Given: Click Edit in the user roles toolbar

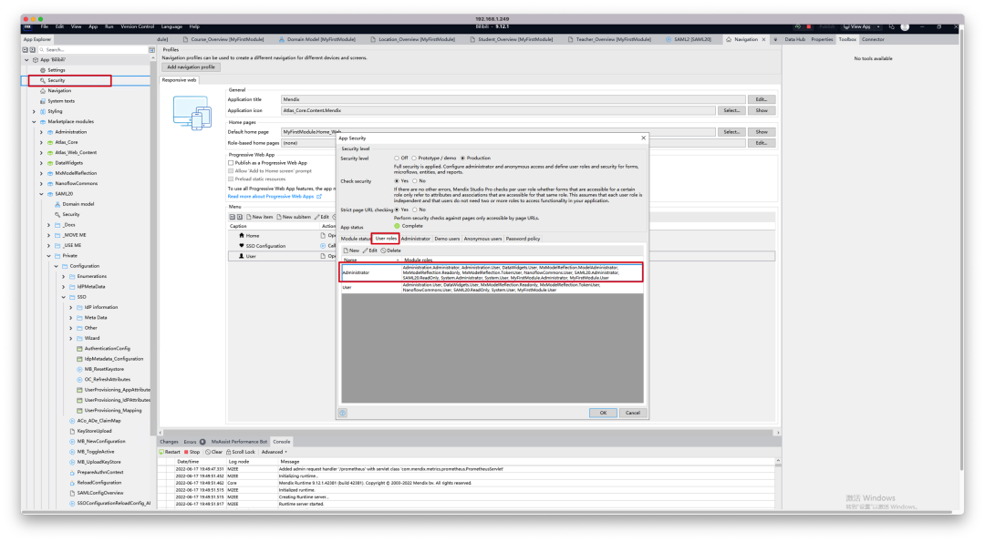Looking at the screenshot, I should tap(370, 251).
